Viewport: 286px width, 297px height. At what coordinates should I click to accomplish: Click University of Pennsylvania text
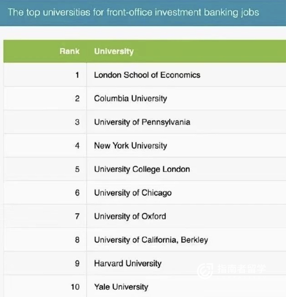click(142, 122)
